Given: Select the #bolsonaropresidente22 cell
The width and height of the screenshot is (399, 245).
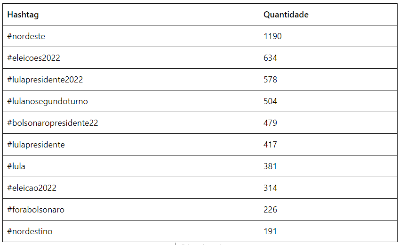Looking at the screenshot, I should click(53, 123).
